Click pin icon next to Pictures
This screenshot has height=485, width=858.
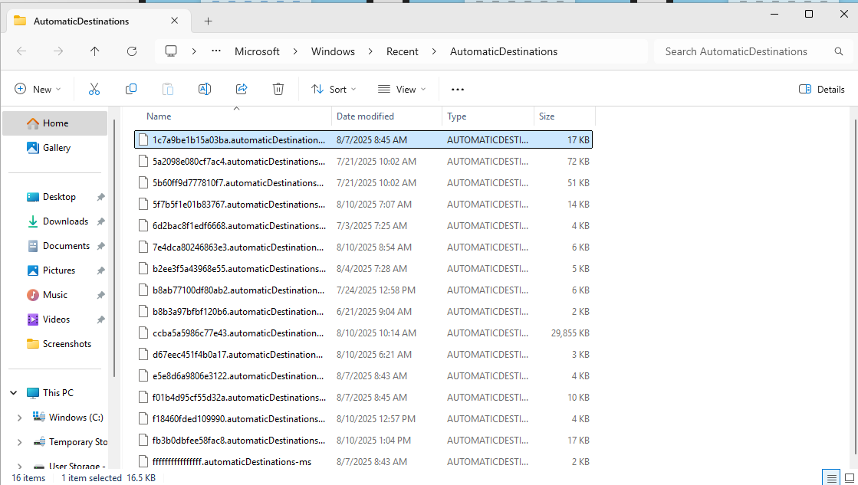click(100, 270)
